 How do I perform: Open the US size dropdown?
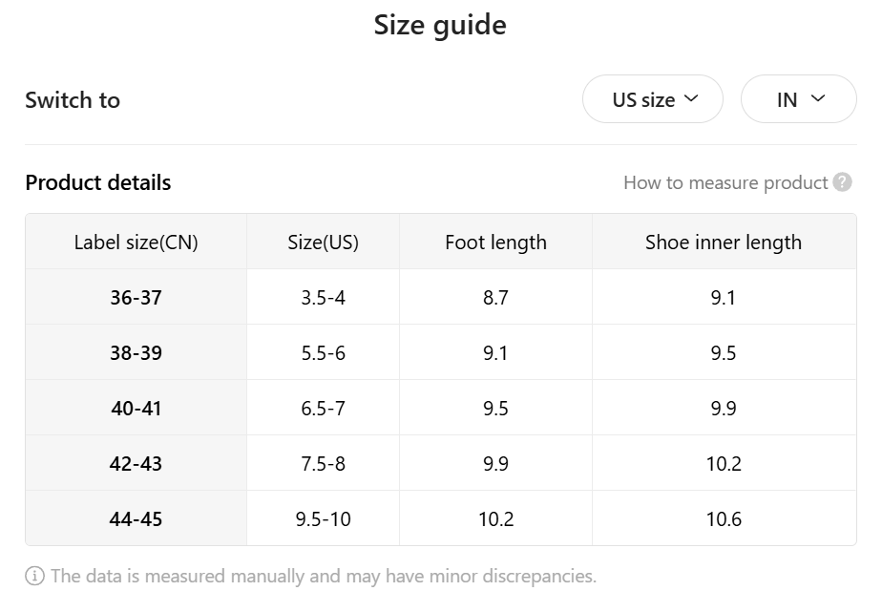653,99
